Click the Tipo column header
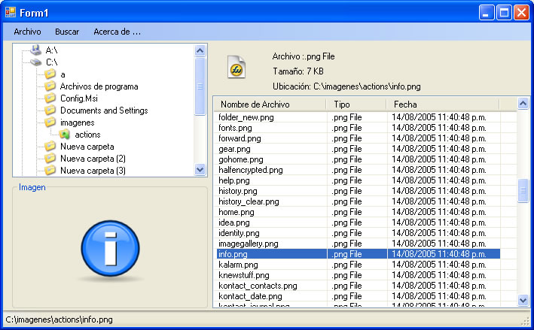This screenshot has width=534, height=330. pos(342,104)
